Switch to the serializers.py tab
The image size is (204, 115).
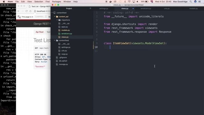pos(146,9)
